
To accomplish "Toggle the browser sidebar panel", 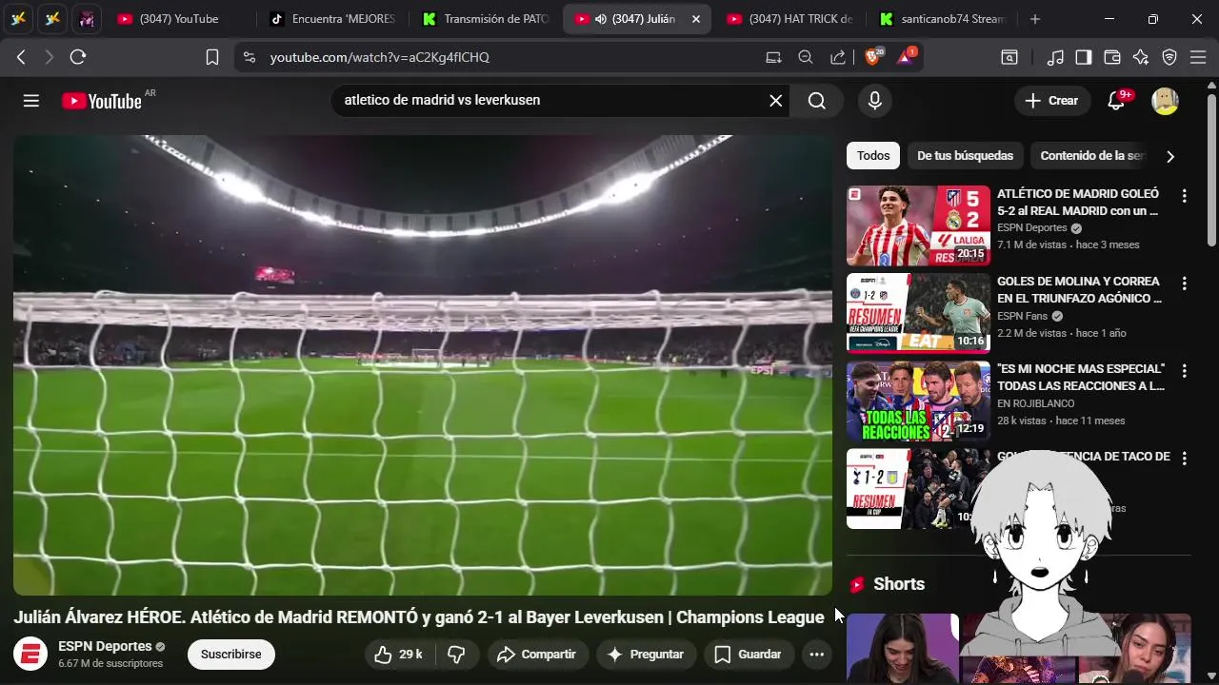I will click(1084, 57).
